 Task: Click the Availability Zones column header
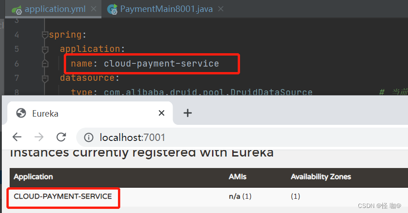click(x=321, y=177)
